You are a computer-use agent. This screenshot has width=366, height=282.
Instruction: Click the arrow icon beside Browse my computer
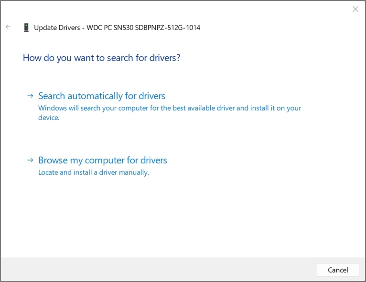30,160
